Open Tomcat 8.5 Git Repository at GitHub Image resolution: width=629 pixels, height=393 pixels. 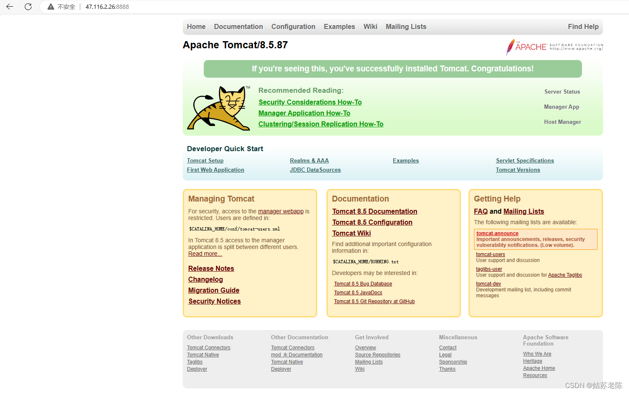coord(374,301)
